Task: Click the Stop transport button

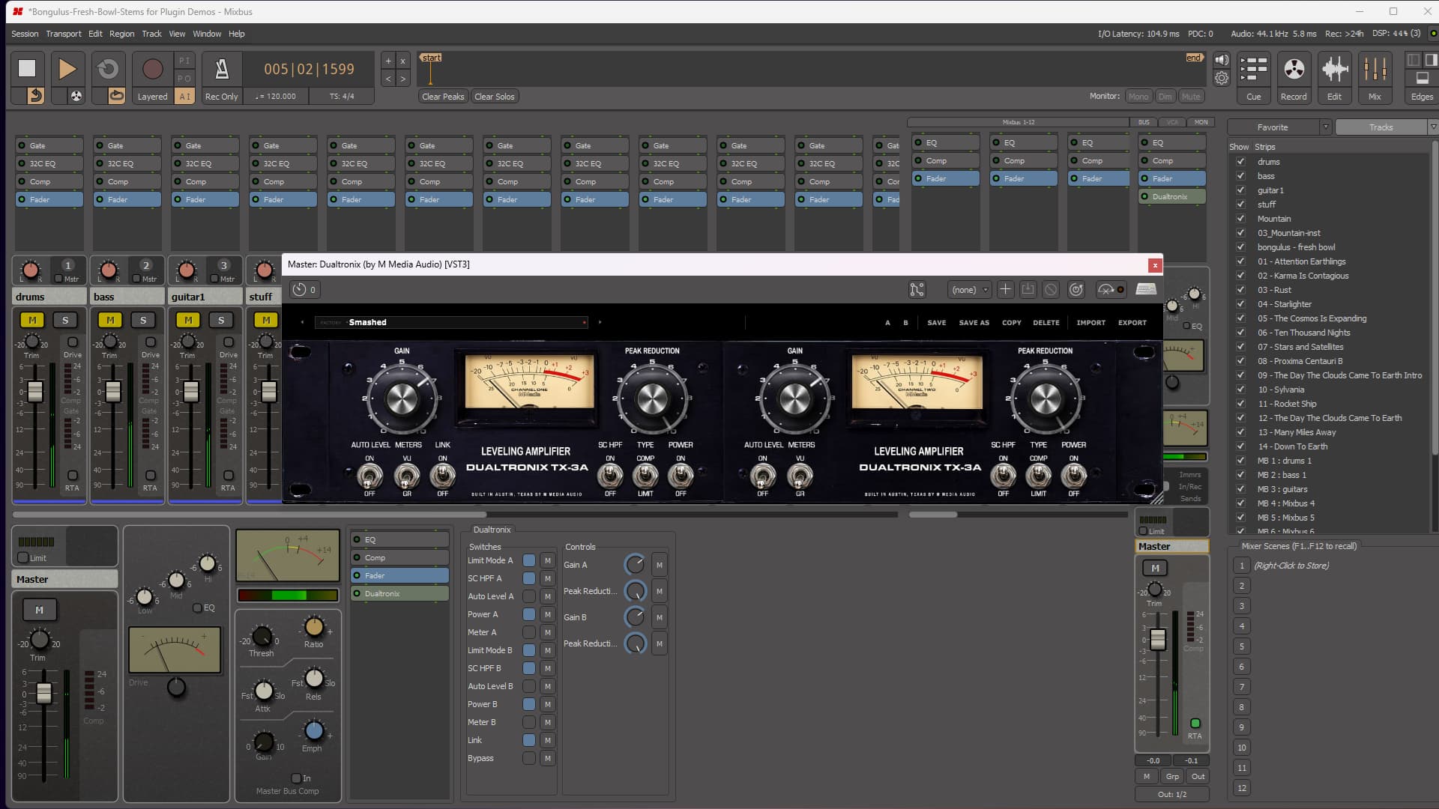Action: pos(27,68)
